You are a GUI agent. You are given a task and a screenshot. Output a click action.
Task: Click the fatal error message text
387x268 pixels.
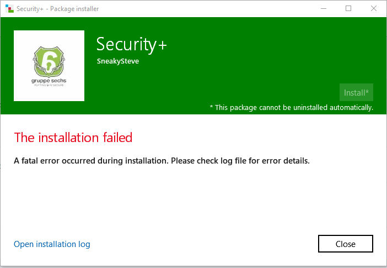coord(162,161)
